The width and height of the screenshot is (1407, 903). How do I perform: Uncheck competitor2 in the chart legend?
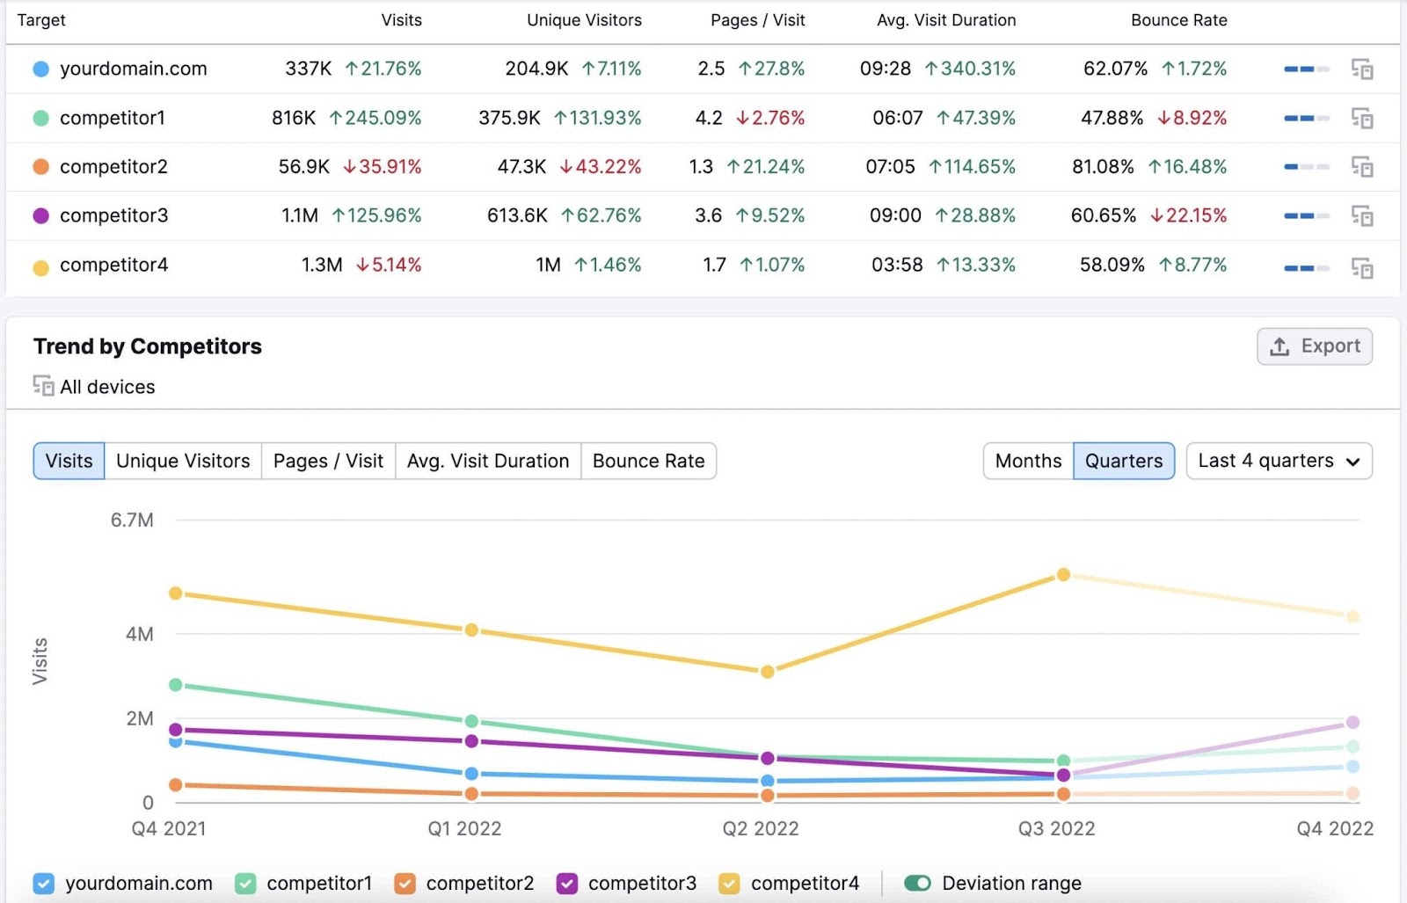click(405, 883)
